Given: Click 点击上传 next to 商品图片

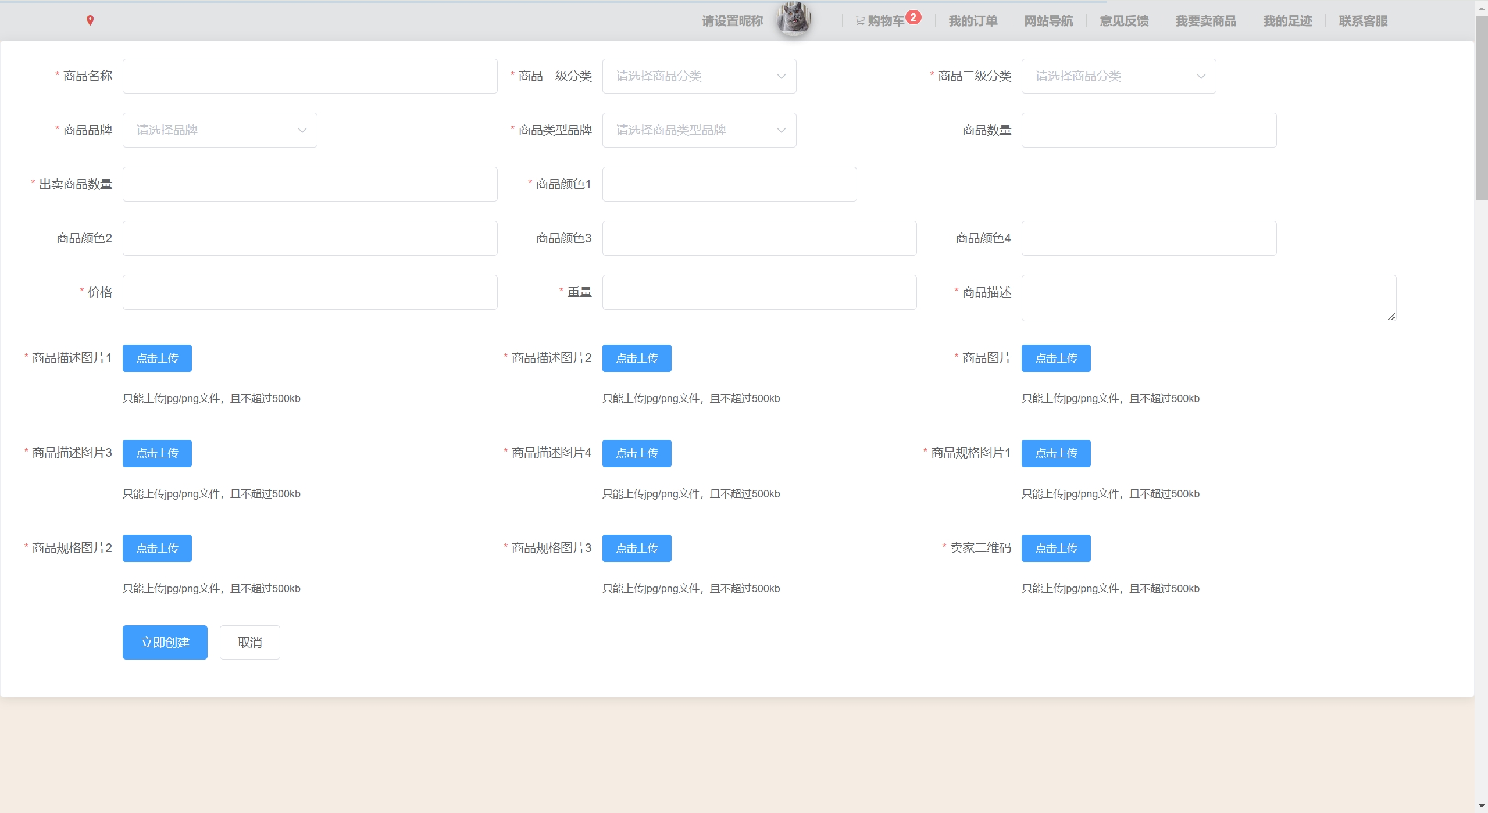Looking at the screenshot, I should click(1055, 358).
